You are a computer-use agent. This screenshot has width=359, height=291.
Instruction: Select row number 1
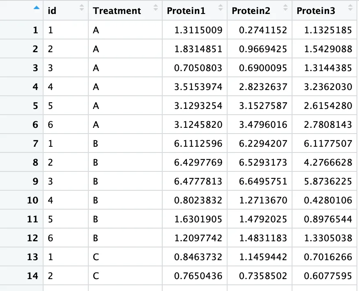pyautogui.click(x=35, y=30)
